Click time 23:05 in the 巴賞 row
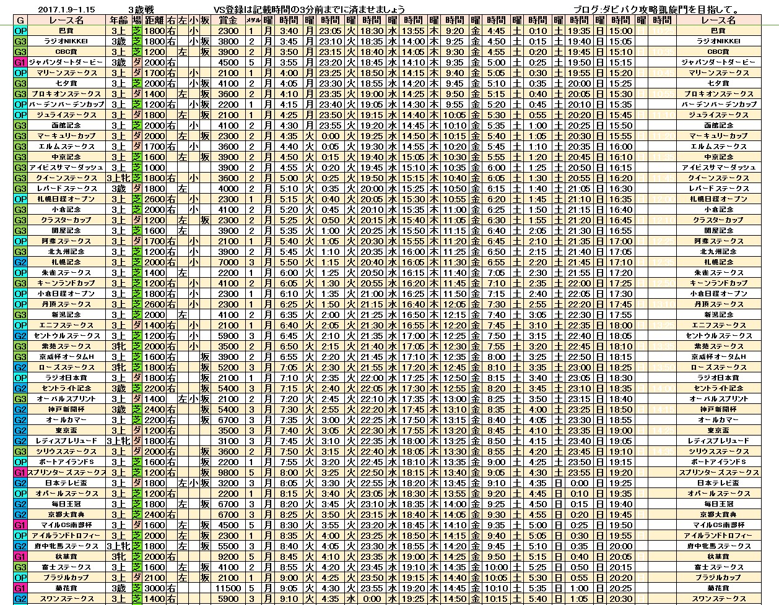779x605 pixels. (x=331, y=31)
